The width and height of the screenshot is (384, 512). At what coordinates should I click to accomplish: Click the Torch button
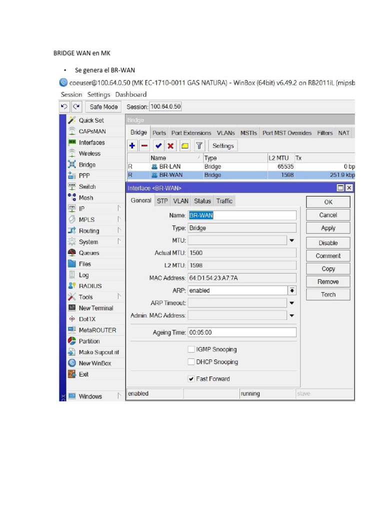328,294
